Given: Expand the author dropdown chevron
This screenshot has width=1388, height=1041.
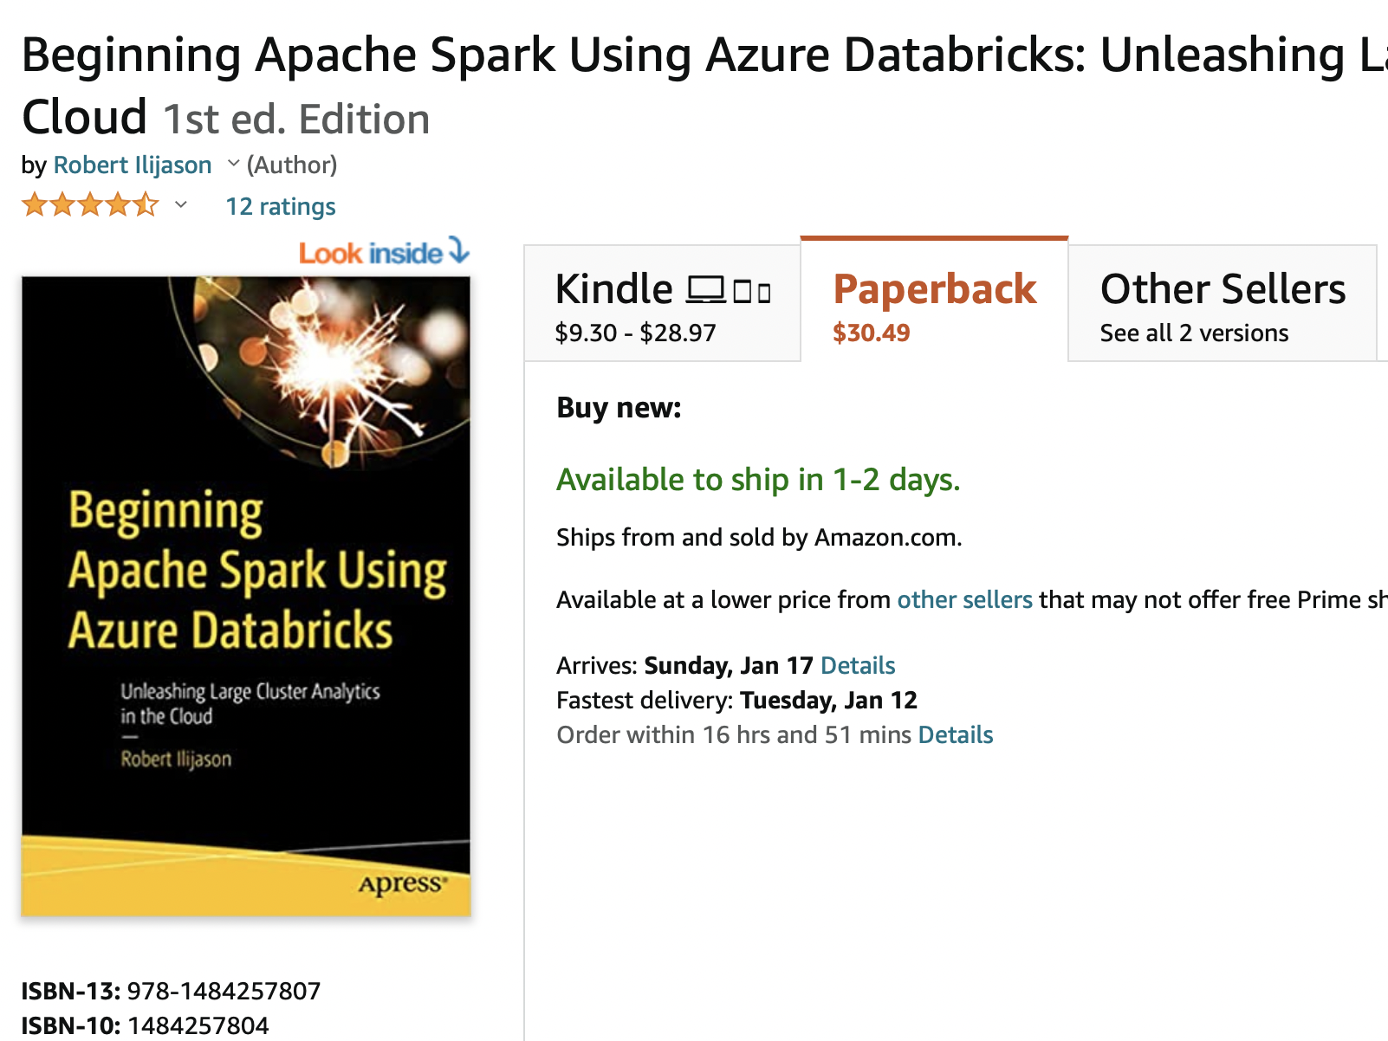Looking at the screenshot, I should [x=233, y=163].
